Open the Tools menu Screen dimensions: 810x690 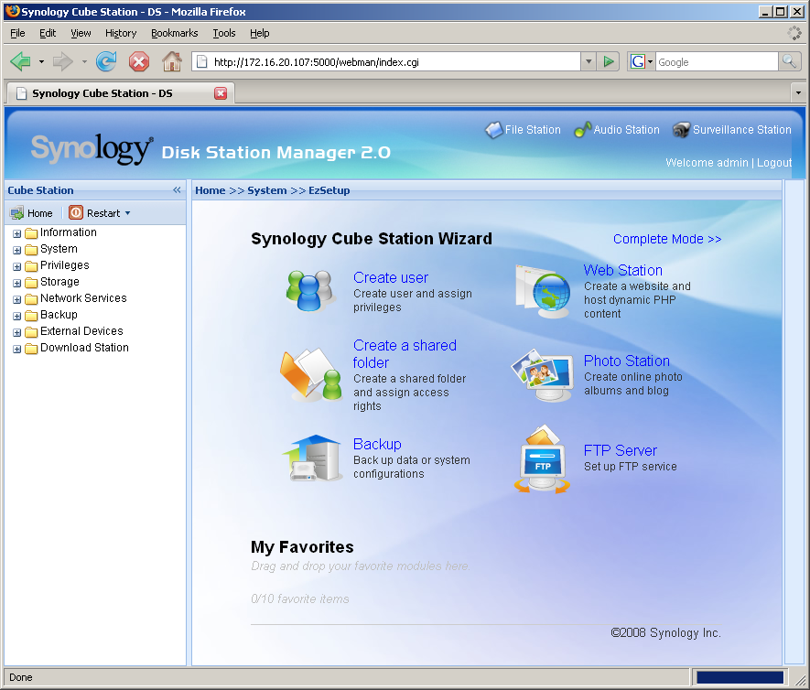click(223, 33)
